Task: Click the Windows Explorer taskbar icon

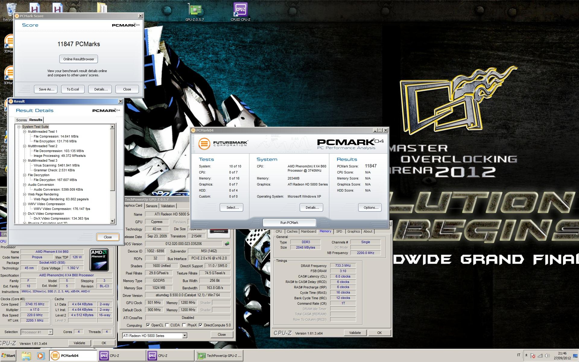Action: pos(26,356)
